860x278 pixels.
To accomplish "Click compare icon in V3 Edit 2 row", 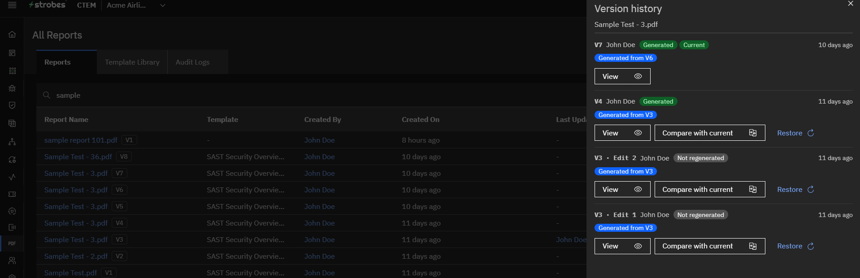I will pos(753,190).
